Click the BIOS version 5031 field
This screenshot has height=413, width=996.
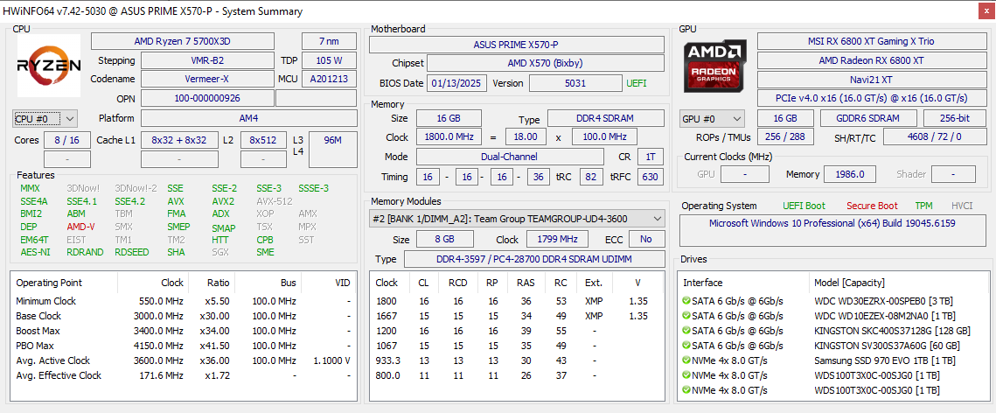click(x=575, y=83)
